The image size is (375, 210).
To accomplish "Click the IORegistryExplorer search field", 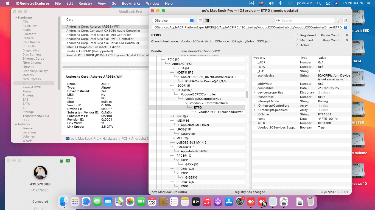I will coord(305,21).
